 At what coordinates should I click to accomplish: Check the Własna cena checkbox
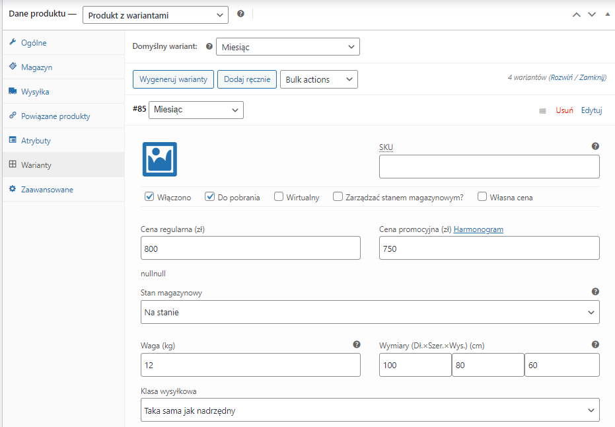[x=482, y=196]
